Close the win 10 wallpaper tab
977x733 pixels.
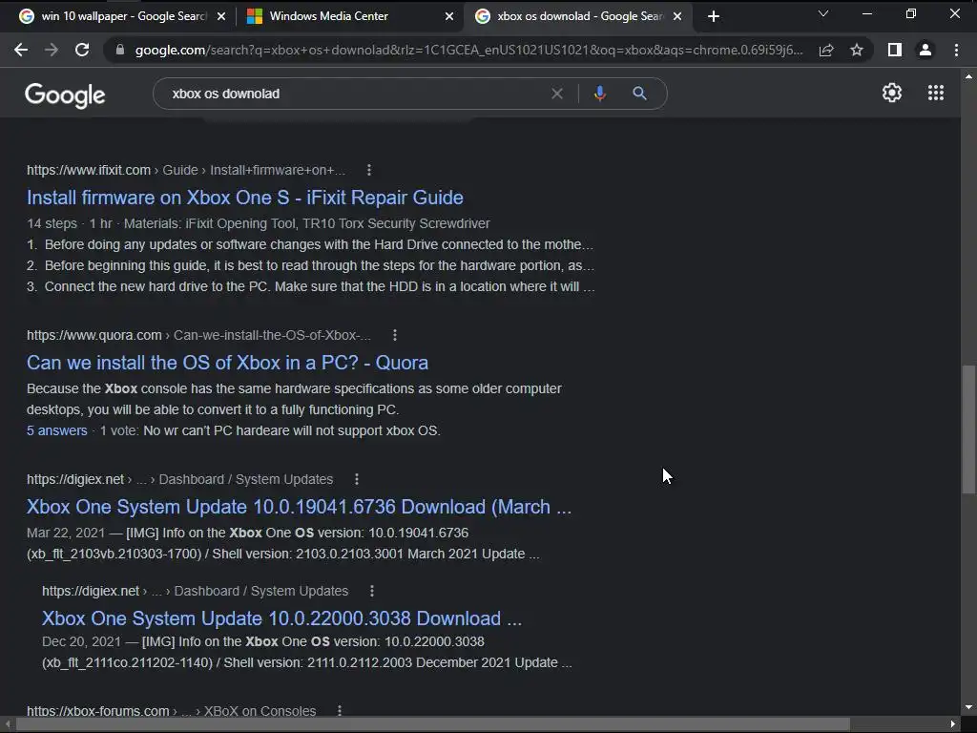coord(220,16)
